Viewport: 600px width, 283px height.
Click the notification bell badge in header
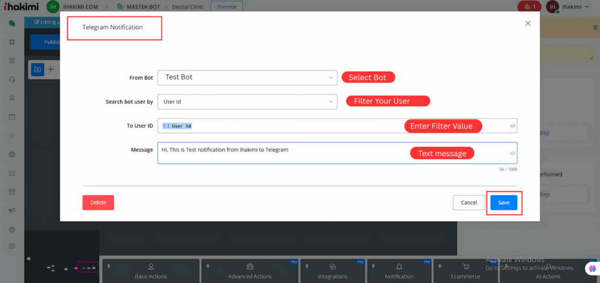tap(530, 6)
